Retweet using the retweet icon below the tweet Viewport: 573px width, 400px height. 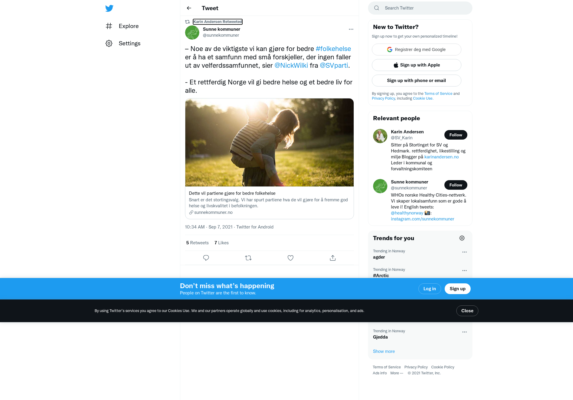tap(248, 258)
